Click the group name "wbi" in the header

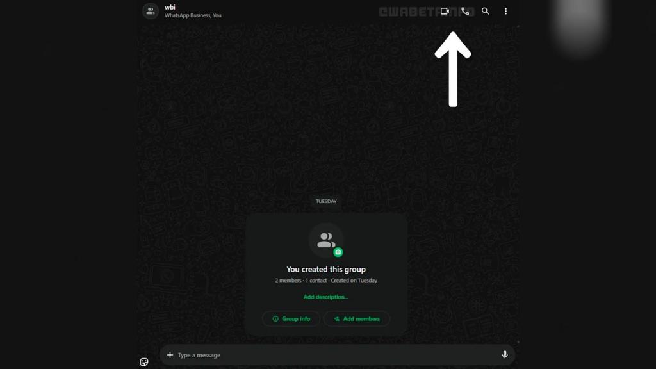(170, 7)
